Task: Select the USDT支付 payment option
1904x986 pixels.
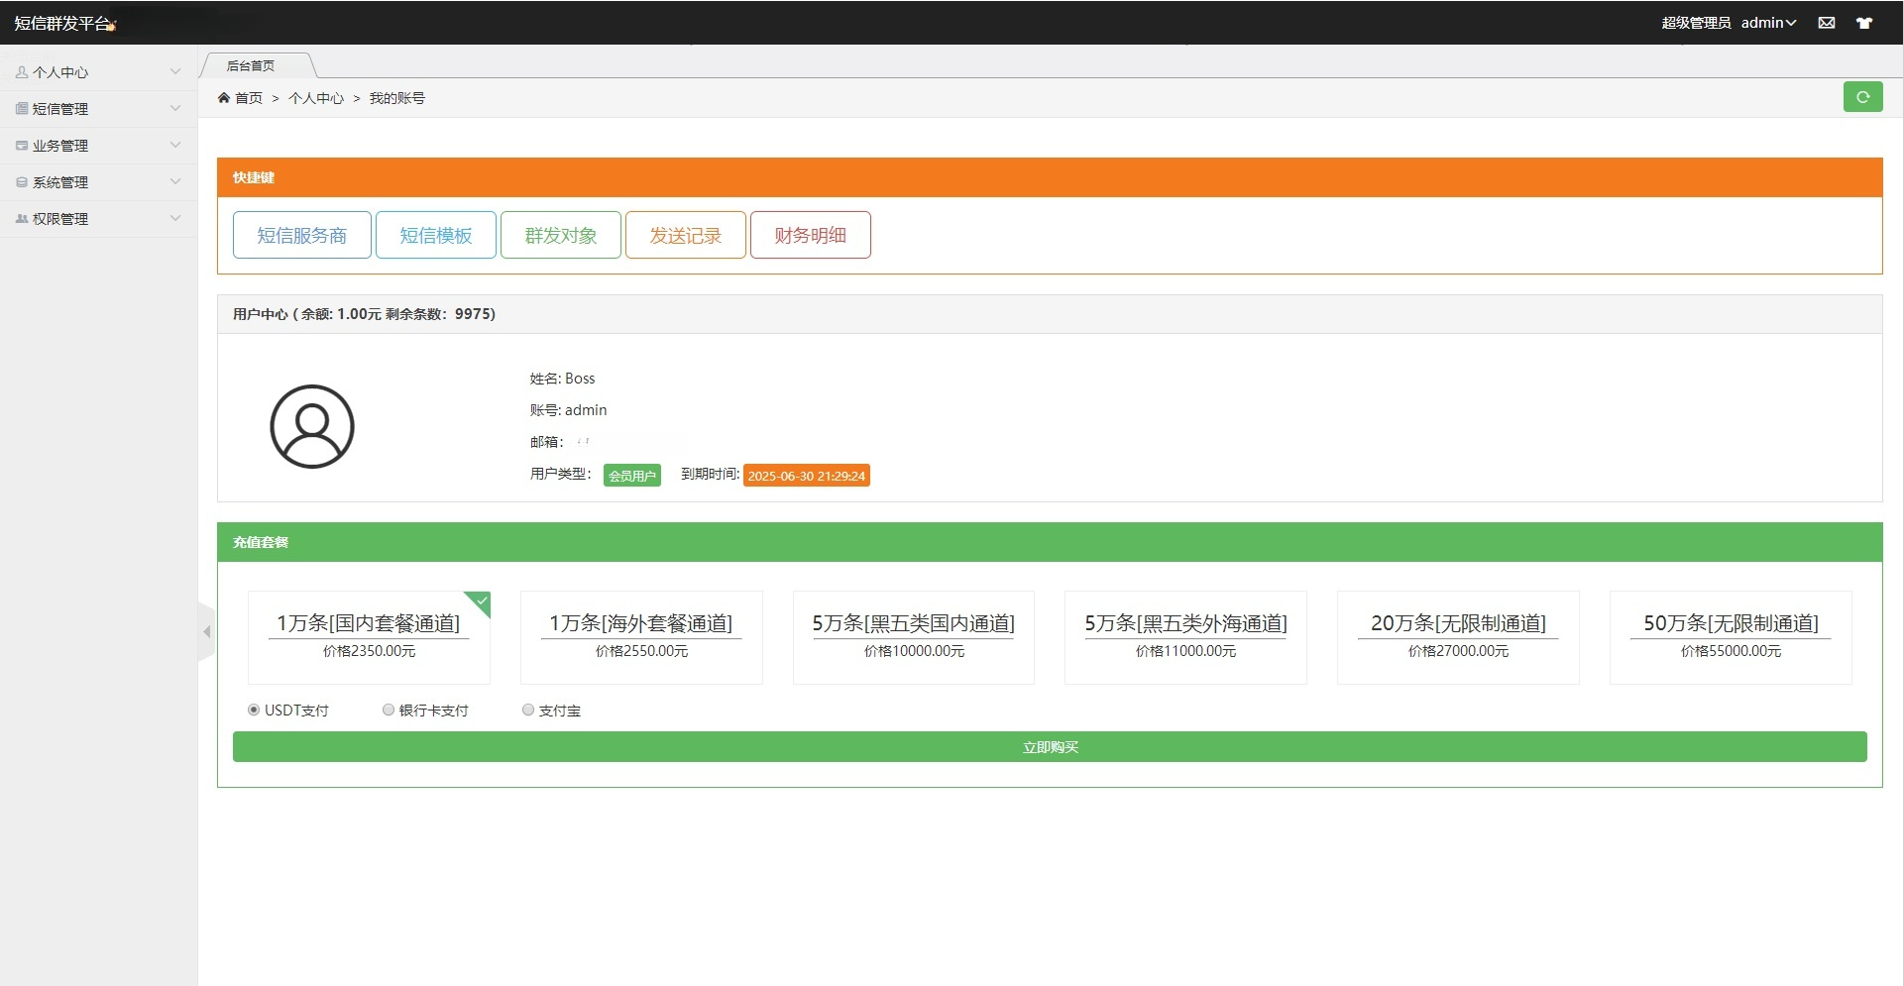Action: (254, 710)
